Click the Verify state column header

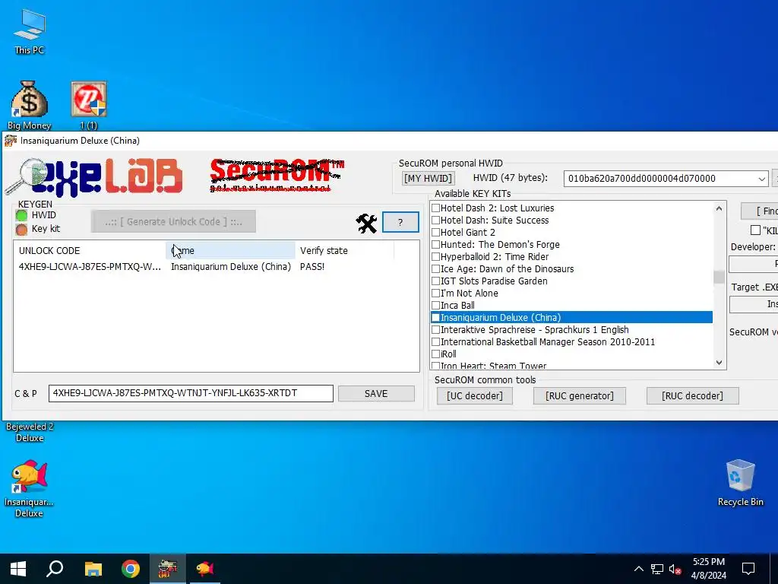click(x=344, y=251)
